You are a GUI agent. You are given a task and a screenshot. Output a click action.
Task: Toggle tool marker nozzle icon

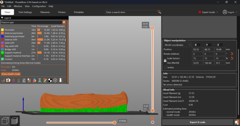click(60, 80)
